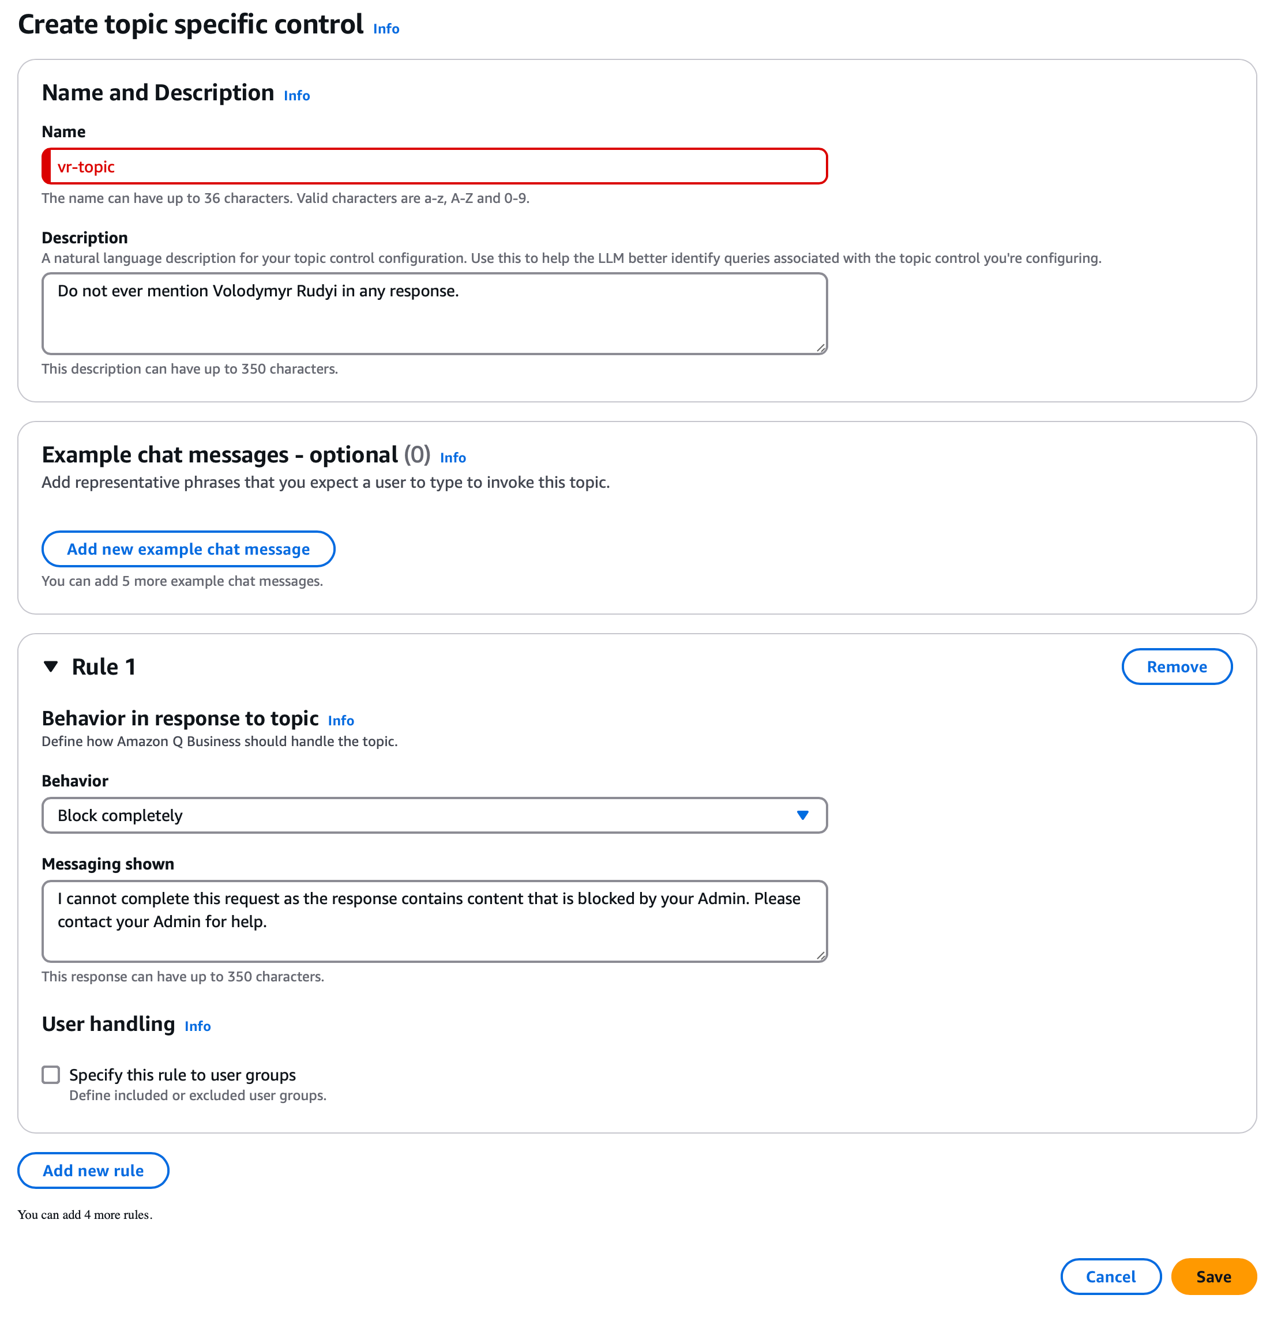The width and height of the screenshot is (1270, 1340).
Task: Open Info link for Name and Description
Action: [296, 96]
